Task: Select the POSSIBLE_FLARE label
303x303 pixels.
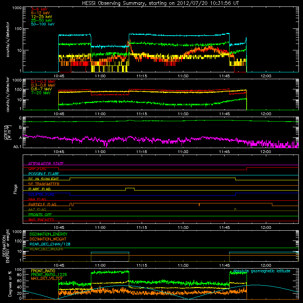Action: pyautogui.click(x=44, y=174)
